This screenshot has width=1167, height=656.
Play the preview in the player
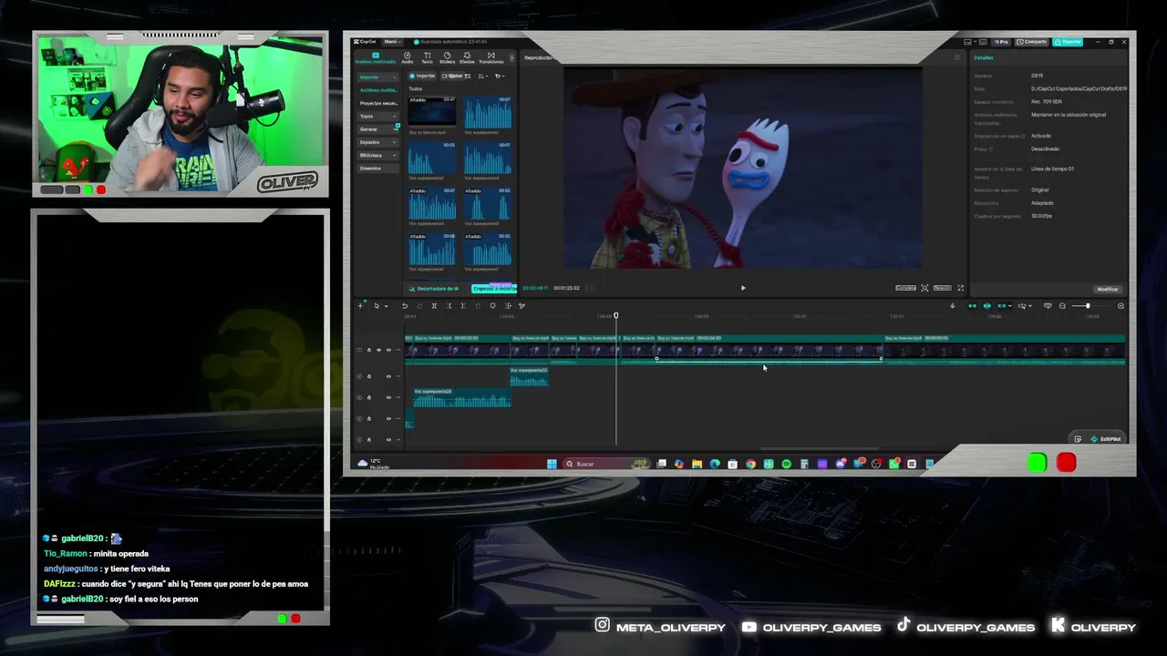coord(743,288)
